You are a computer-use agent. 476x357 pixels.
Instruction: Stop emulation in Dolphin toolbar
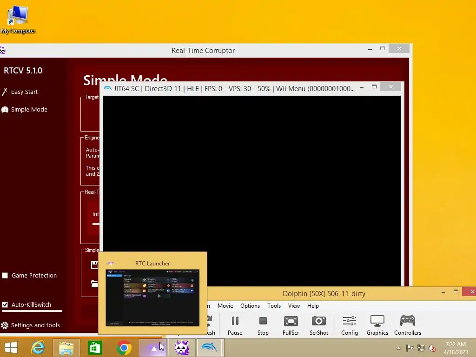263,325
